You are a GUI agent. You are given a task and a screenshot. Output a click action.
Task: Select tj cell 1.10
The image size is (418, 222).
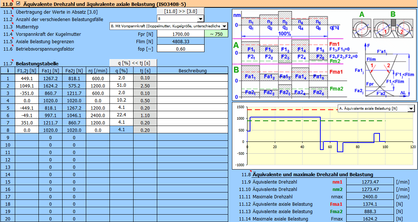pyautogui.click(x=145, y=116)
